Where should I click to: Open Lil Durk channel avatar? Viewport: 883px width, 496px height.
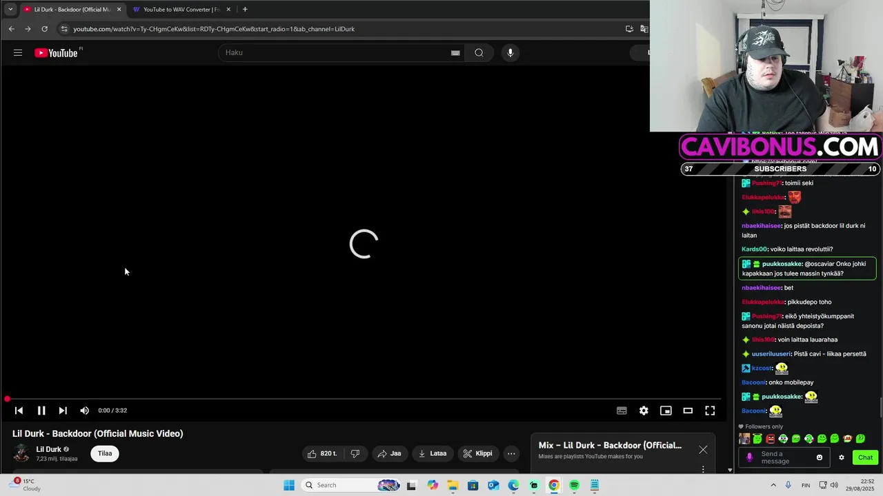pyautogui.click(x=21, y=453)
